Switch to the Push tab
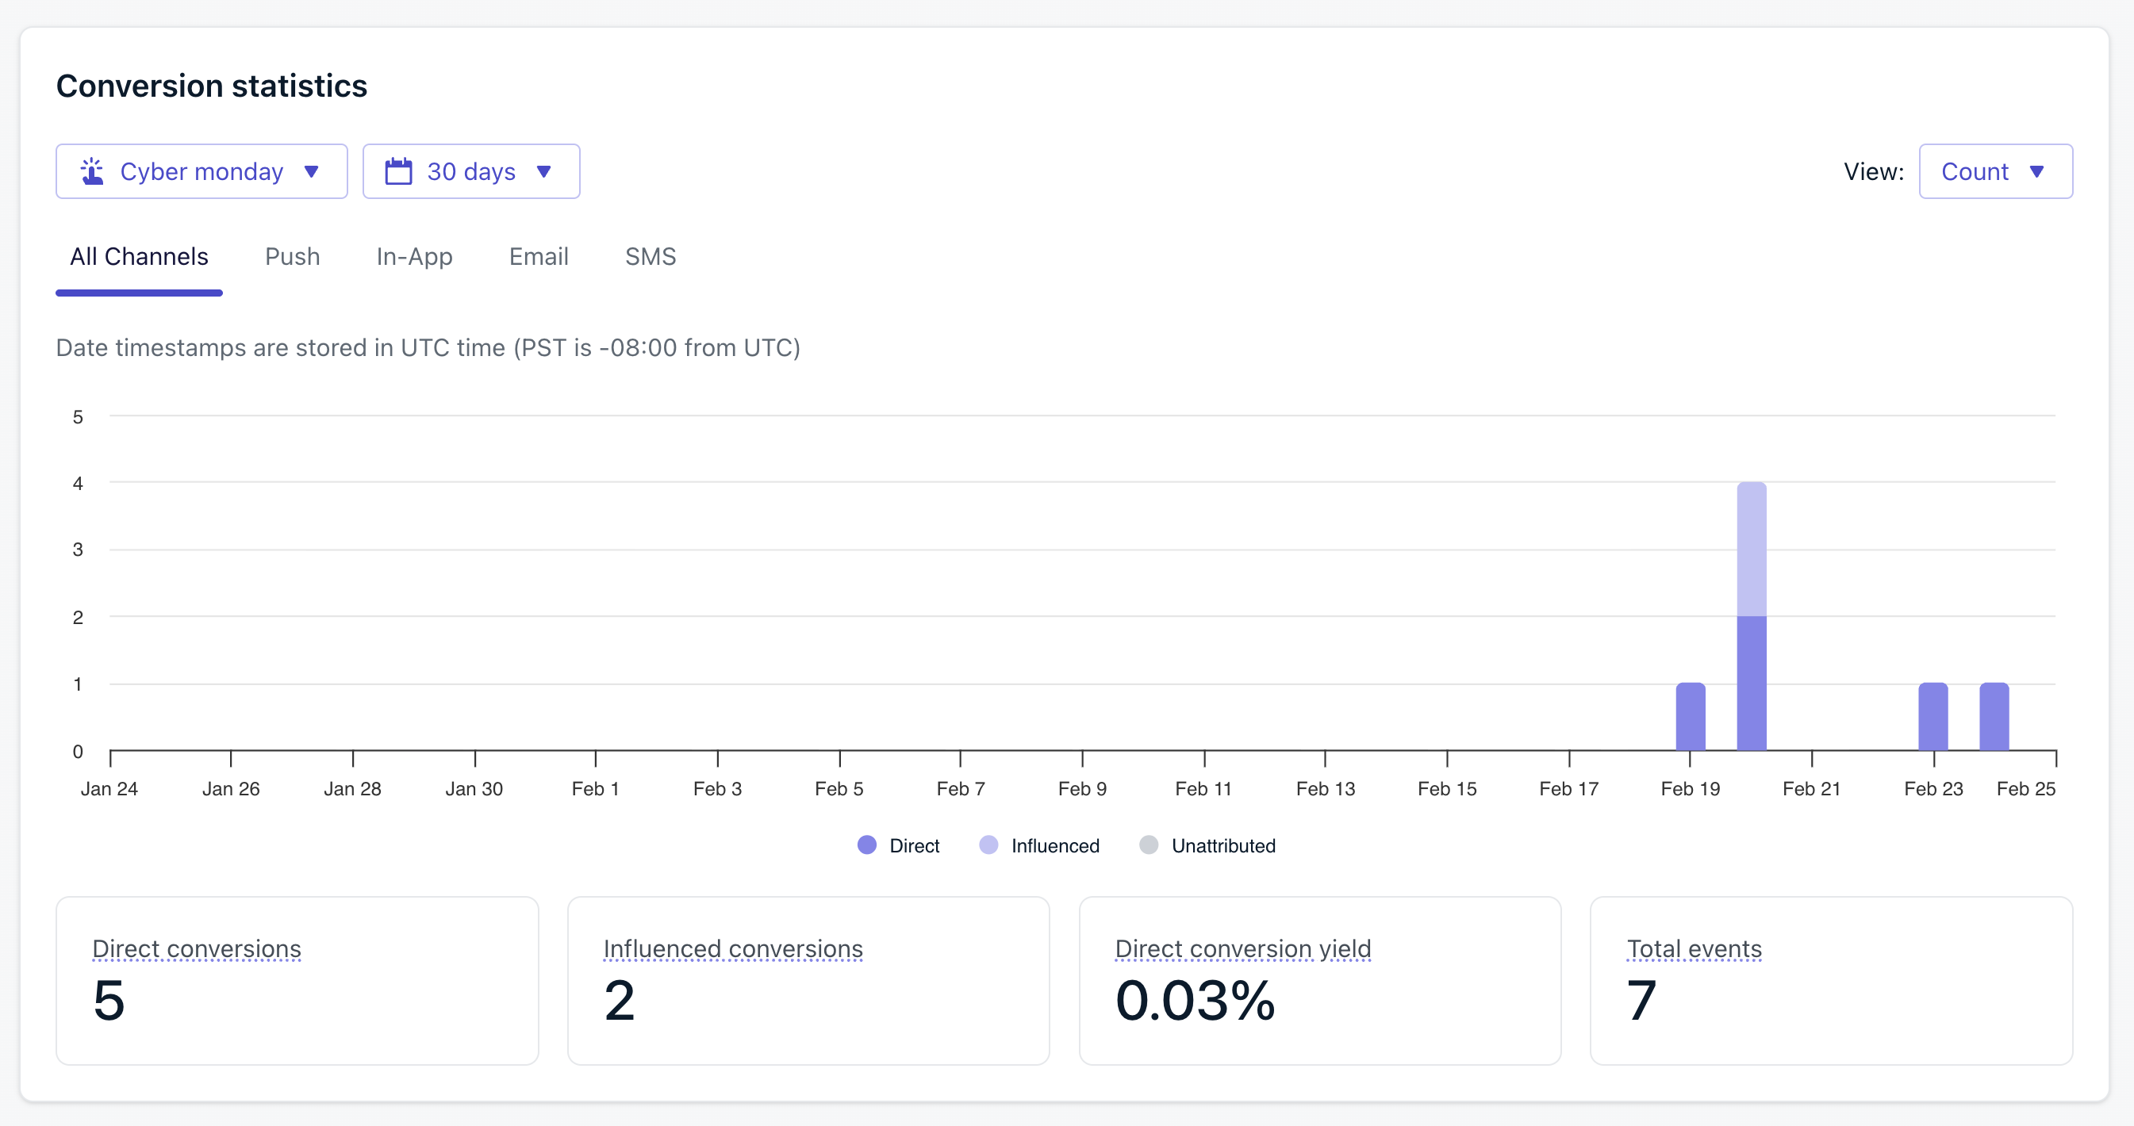 [292, 257]
